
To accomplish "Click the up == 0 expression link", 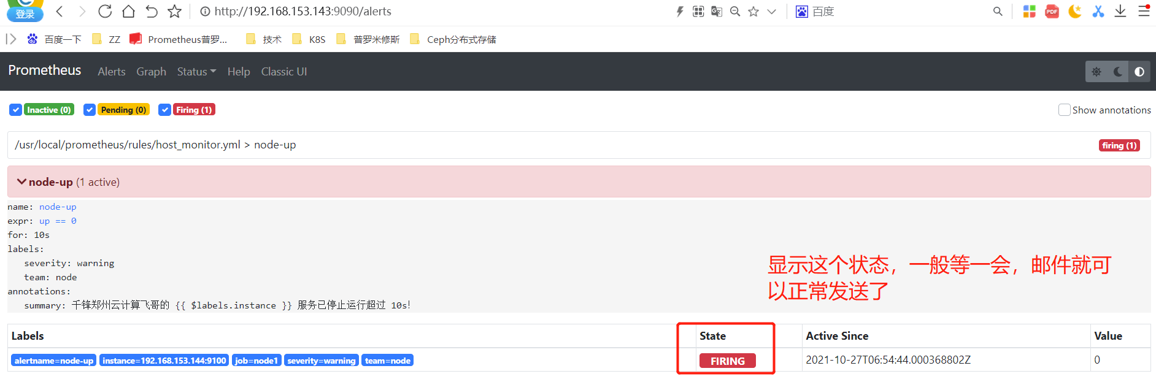I will tap(58, 221).
